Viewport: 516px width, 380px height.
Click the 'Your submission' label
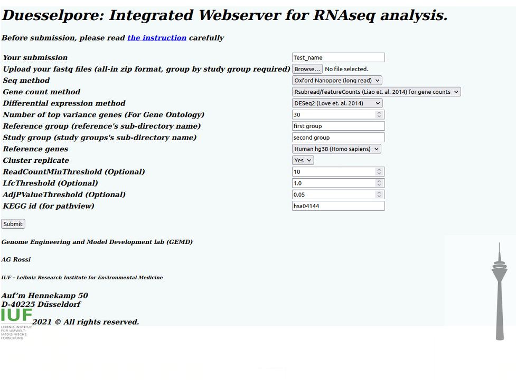click(x=35, y=57)
